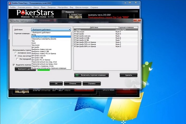This screenshot has height=124, width=186.
Task: Choose Перейти к первому столу option
Action: [51, 66]
